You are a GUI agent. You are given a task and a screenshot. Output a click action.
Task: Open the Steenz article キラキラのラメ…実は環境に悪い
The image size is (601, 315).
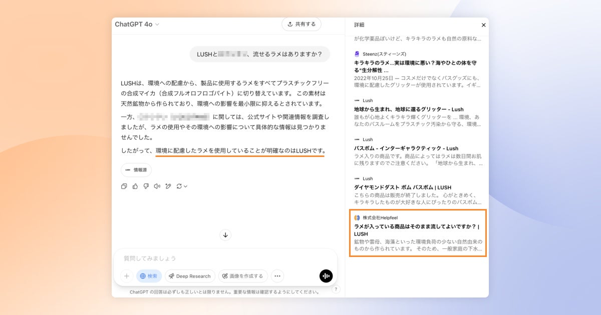[x=415, y=66]
